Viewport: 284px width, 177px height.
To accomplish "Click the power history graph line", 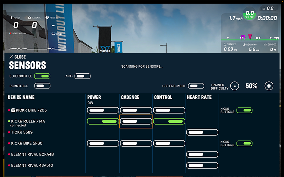I will [x=34, y=49].
